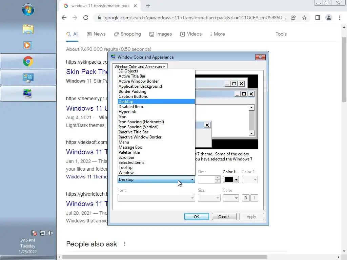Viewport: 347px width, 260px height.
Task: Expand the More search filters
Action: (217, 34)
